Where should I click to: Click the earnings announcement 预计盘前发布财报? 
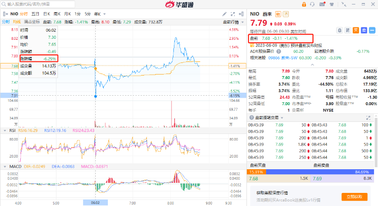coord(306,45)
